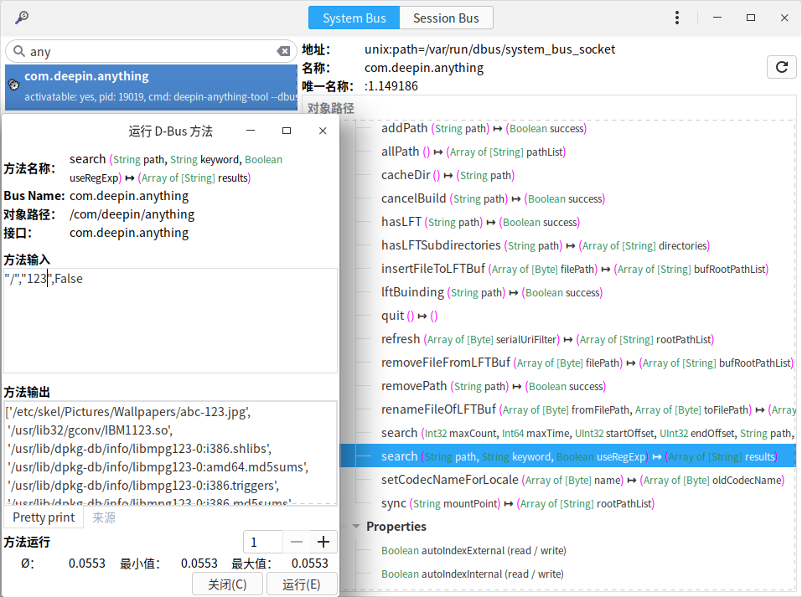Select the sync (String mountPoint) method
Viewport: 802px width, 597px height.
(x=518, y=504)
